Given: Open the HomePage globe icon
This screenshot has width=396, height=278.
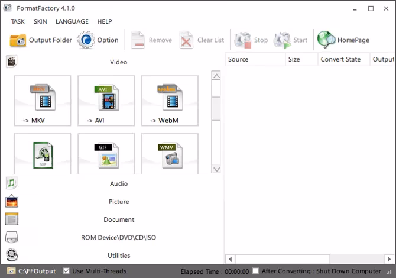Looking at the screenshot, I should [x=326, y=40].
